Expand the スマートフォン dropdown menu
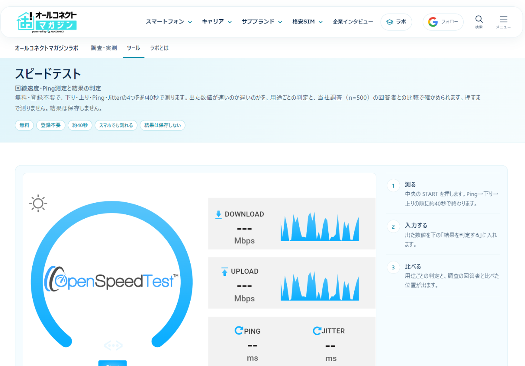 tap(169, 22)
